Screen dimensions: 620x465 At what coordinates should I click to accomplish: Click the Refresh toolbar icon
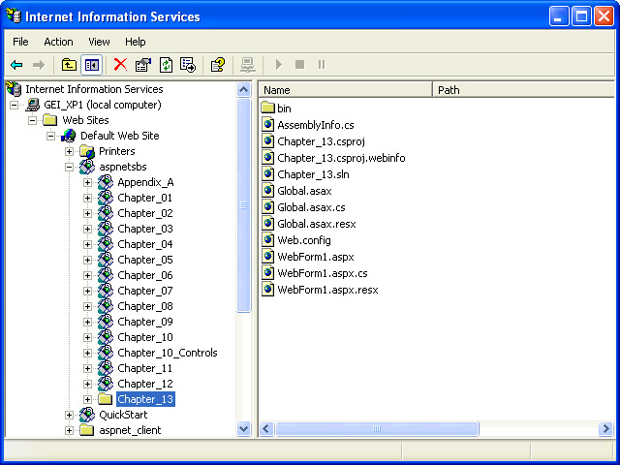(x=166, y=65)
